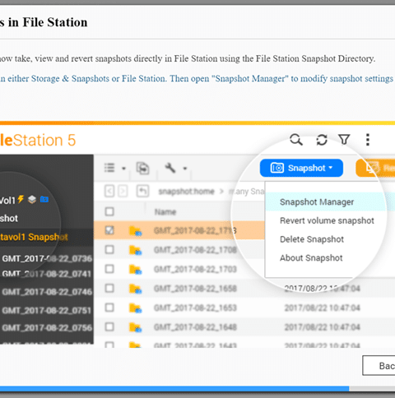
Task: Expand the wrench tools dropdown arrow
Action: coord(185,169)
